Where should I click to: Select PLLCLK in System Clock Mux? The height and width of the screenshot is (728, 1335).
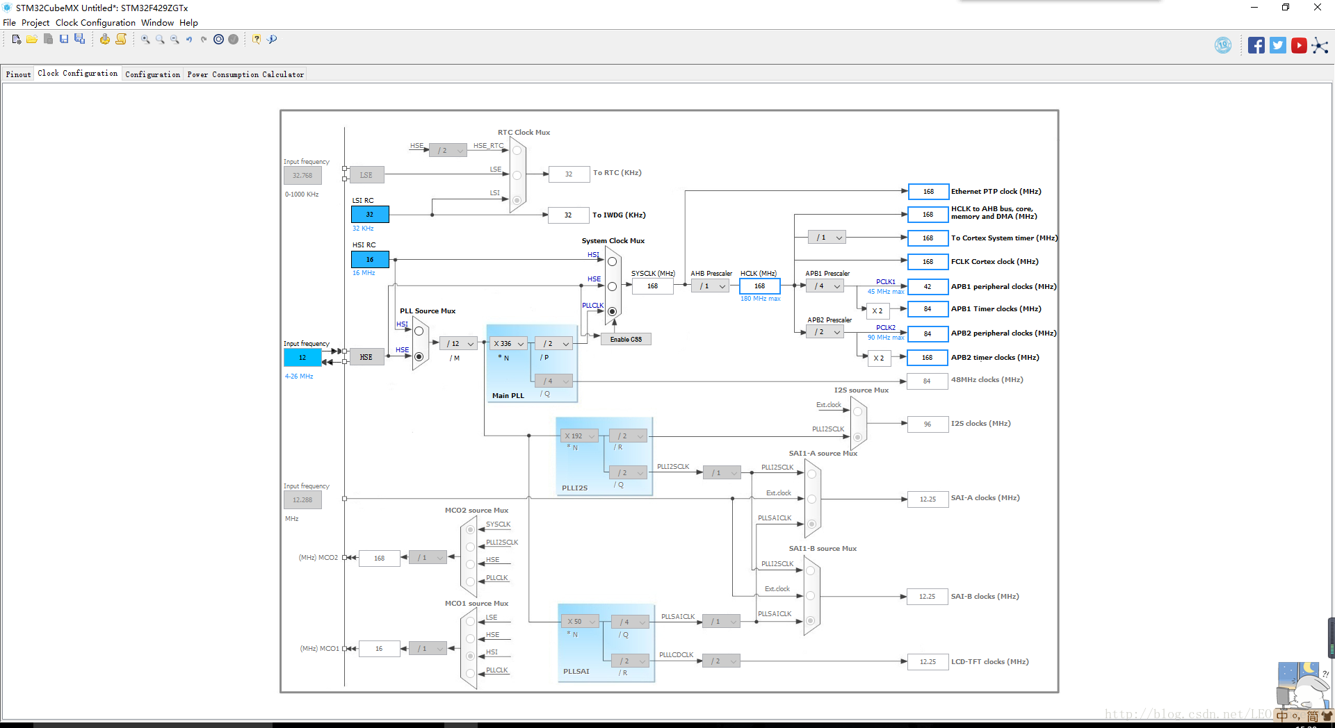coord(612,311)
